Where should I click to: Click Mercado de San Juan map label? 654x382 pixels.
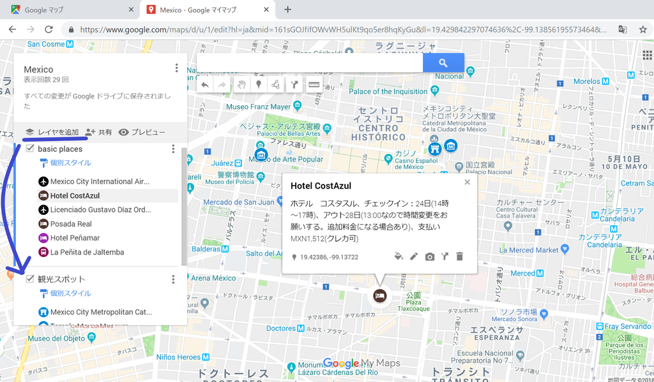pyautogui.click(x=239, y=202)
